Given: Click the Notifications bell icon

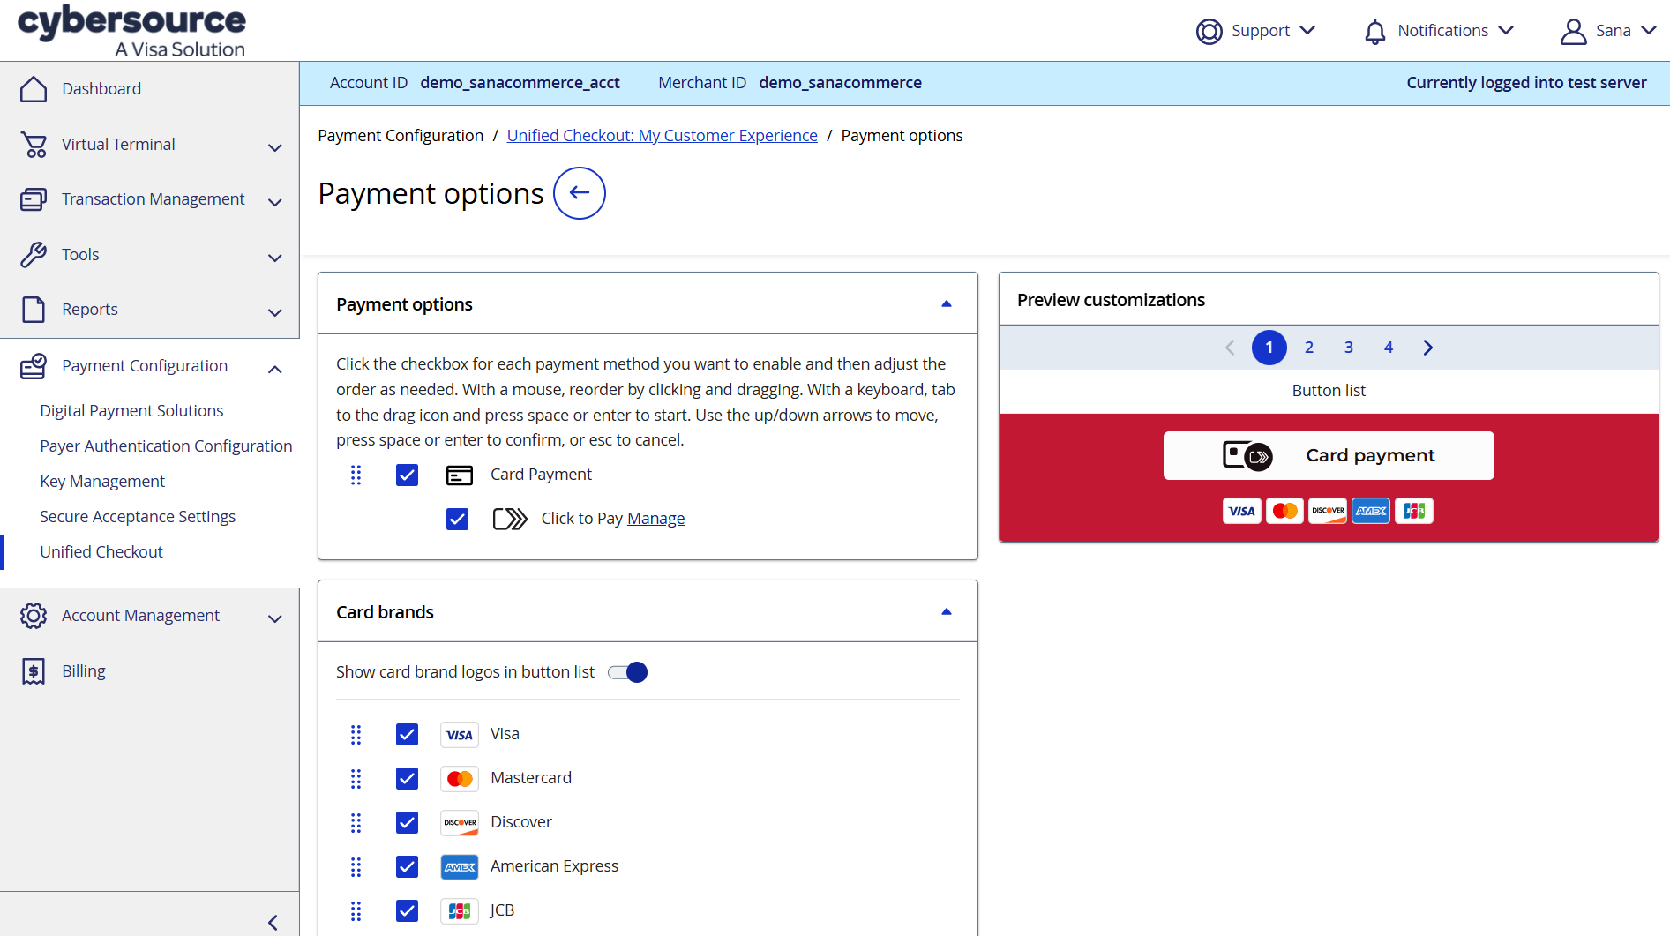Looking at the screenshot, I should [x=1374, y=32].
